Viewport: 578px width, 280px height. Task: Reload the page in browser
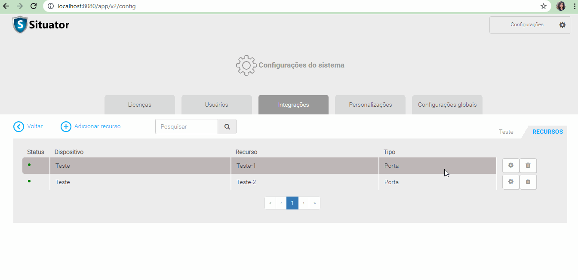click(34, 6)
